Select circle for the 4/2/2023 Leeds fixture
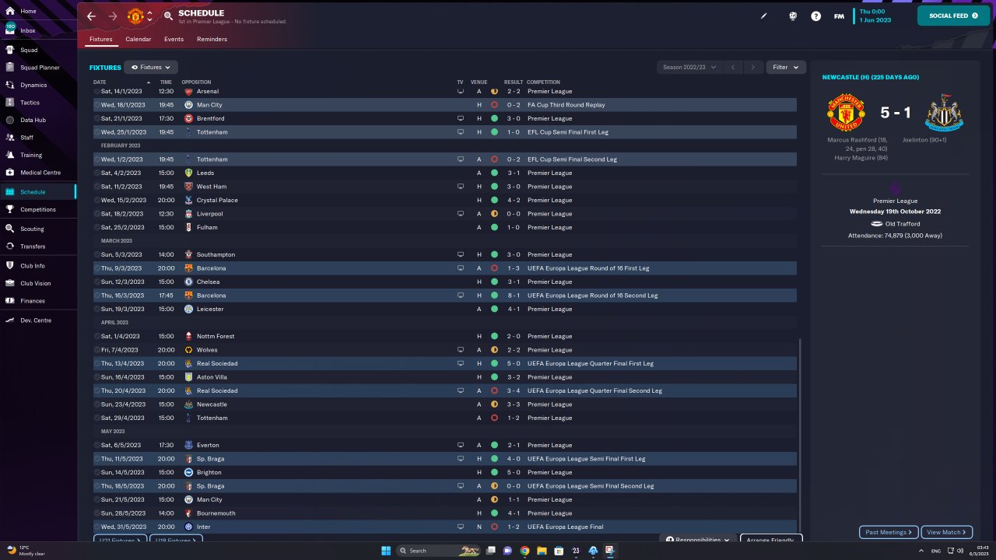This screenshot has width=996, height=560. pos(97,173)
